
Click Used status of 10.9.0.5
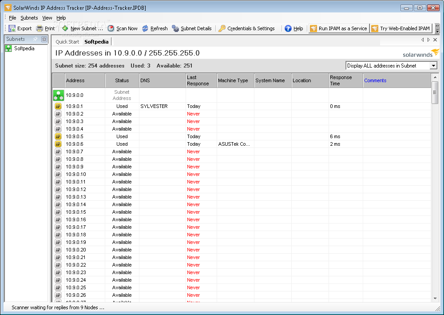[122, 136]
